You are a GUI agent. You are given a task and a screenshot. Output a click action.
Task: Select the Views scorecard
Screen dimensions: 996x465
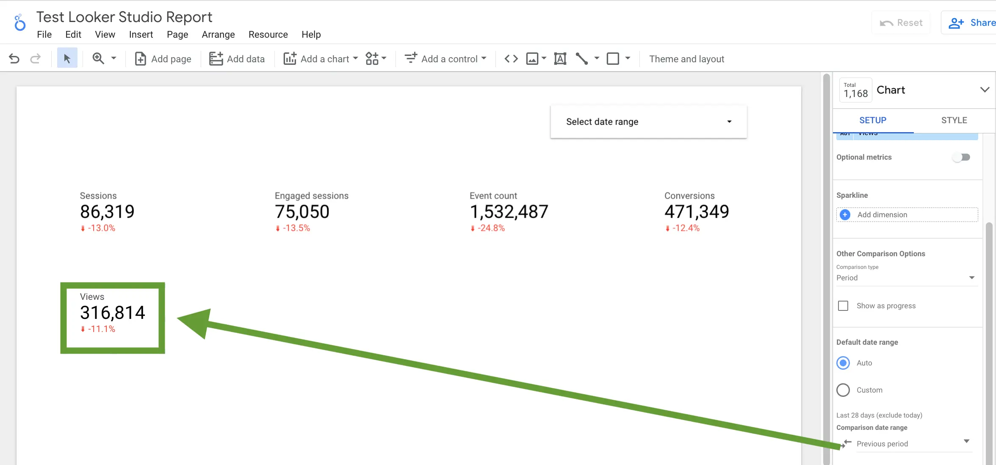[113, 313]
